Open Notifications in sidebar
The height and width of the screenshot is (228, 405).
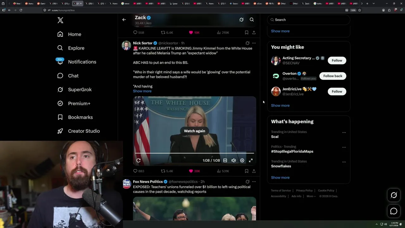point(77,62)
